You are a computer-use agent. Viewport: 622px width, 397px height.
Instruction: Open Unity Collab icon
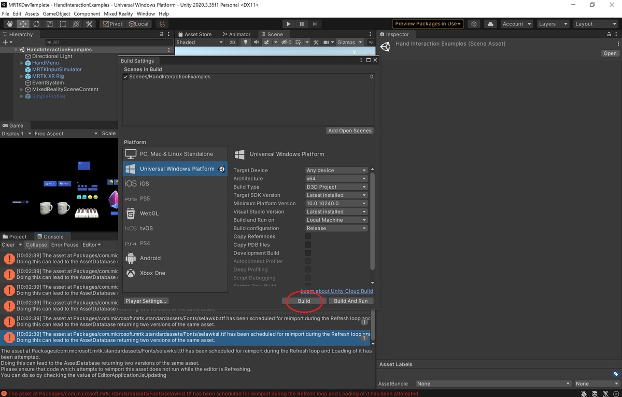[x=474, y=24]
